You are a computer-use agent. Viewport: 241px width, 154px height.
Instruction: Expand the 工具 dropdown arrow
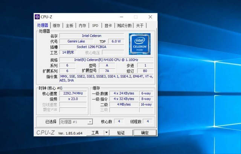107,133
